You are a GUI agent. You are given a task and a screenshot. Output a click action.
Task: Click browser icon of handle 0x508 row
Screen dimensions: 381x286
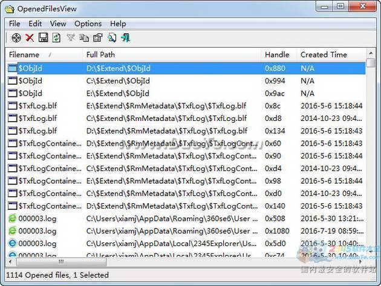point(12,218)
